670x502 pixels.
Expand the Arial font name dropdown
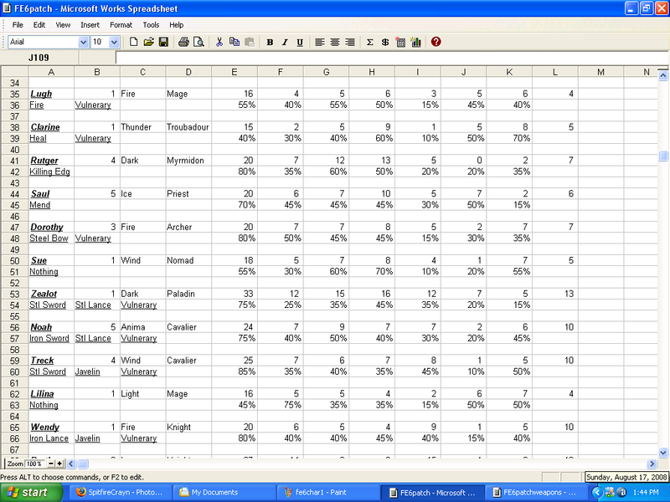(x=82, y=42)
